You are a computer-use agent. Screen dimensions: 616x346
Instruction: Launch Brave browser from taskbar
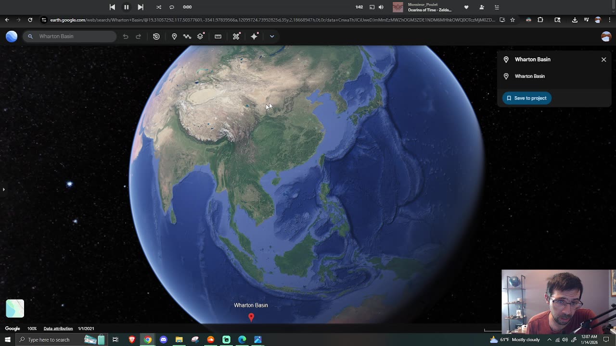click(132, 340)
